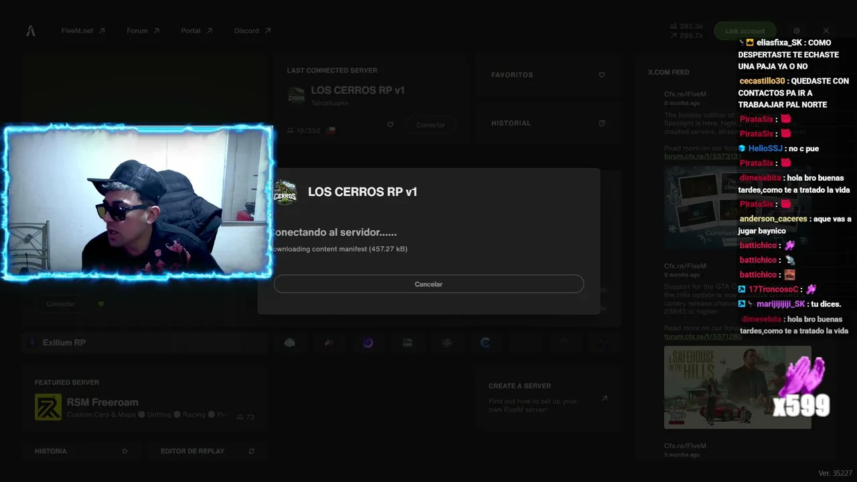Viewport: 857px width, 482px height.
Task: Click the version text Ver. 35227
Action: point(835,473)
